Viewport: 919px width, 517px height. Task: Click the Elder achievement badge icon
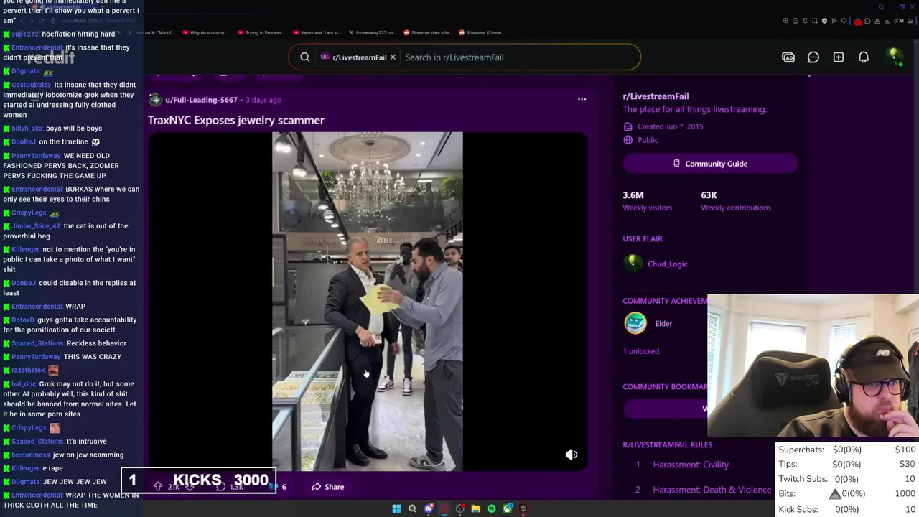pyautogui.click(x=635, y=324)
